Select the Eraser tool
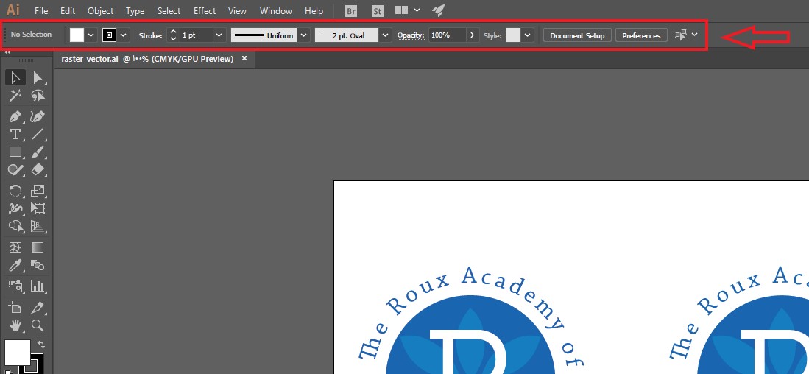The image size is (809, 374). [x=38, y=169]
